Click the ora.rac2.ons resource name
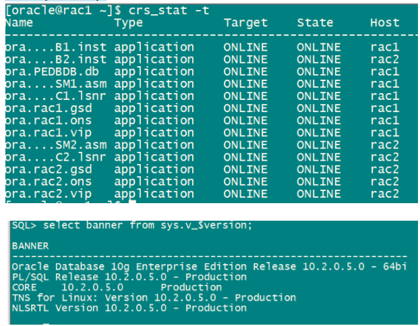Viewport: 420px width, 326px height. pos(49,182)
